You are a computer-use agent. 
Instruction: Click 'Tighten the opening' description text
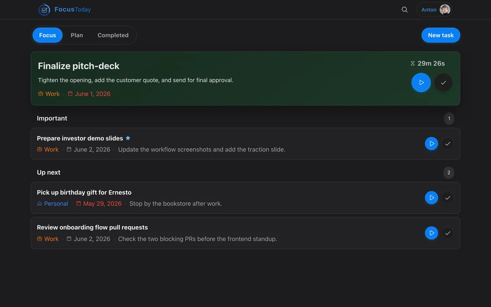coord(135,80)
